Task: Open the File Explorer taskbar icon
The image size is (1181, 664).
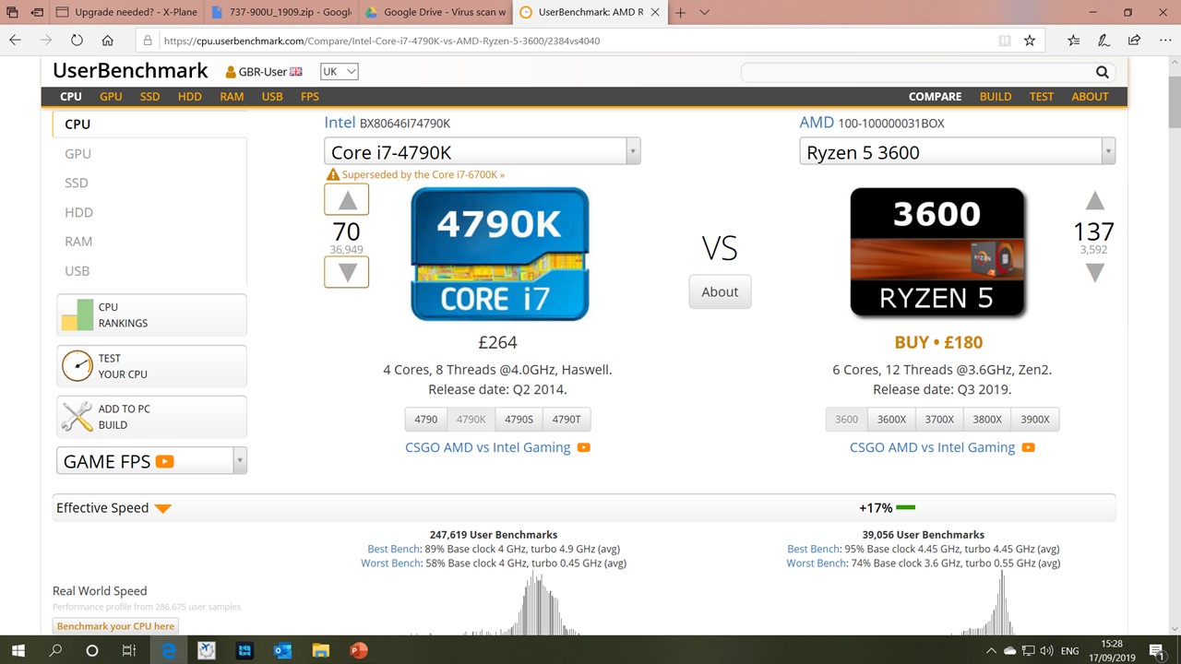Action: click(320, 650)
